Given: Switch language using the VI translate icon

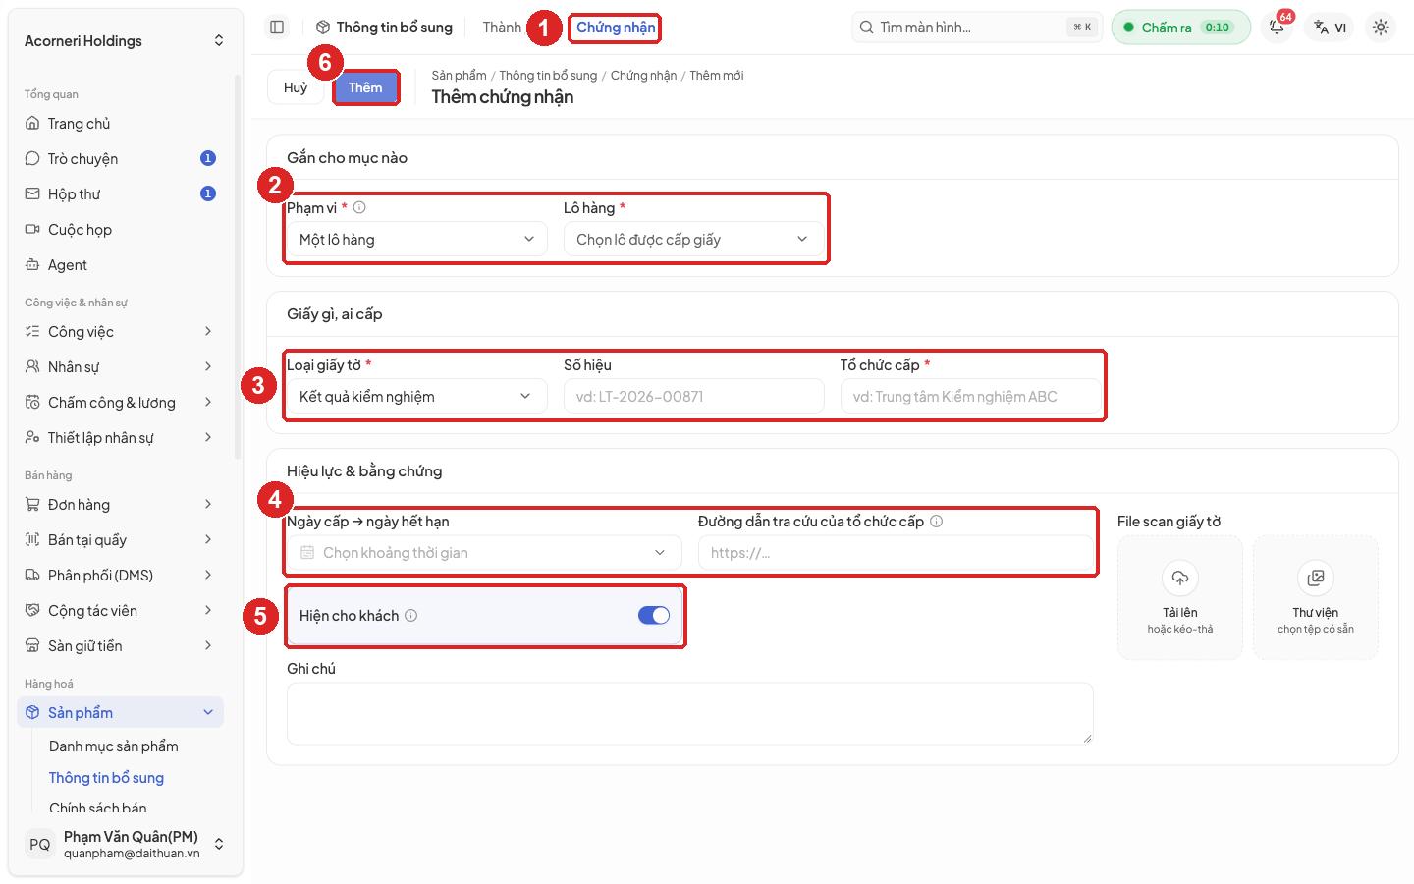Looking at the screenshot, I should pos(1331,28).
